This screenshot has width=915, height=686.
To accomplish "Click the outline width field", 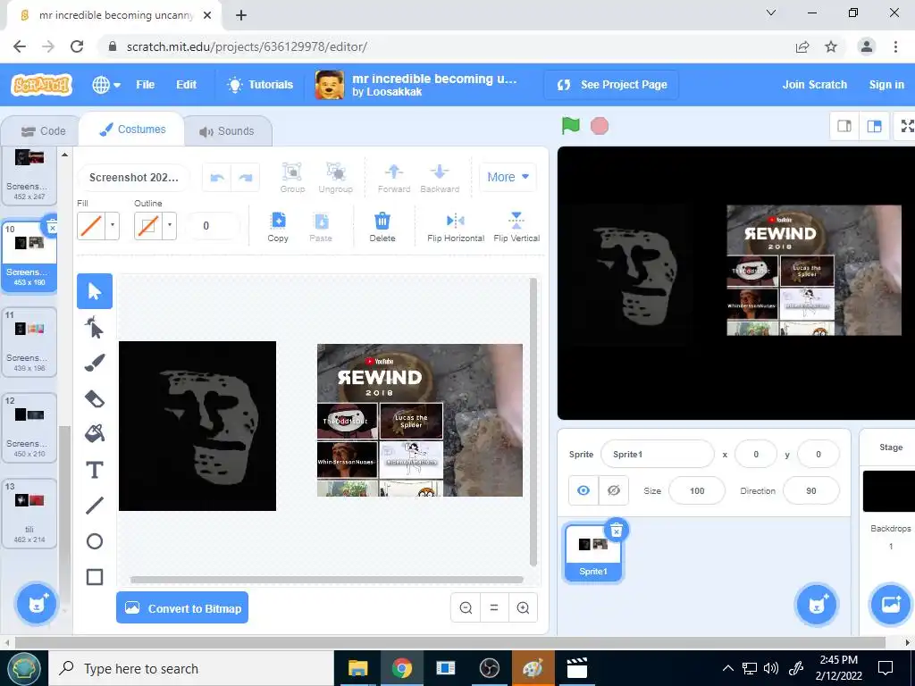I will click(x=213, y=226).
